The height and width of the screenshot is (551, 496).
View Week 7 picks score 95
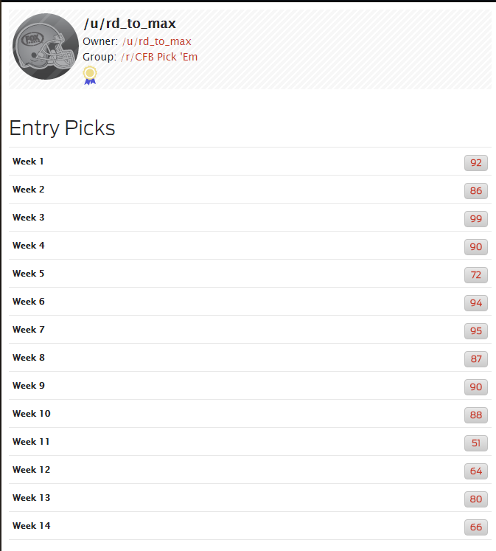[x=475, y=331]
